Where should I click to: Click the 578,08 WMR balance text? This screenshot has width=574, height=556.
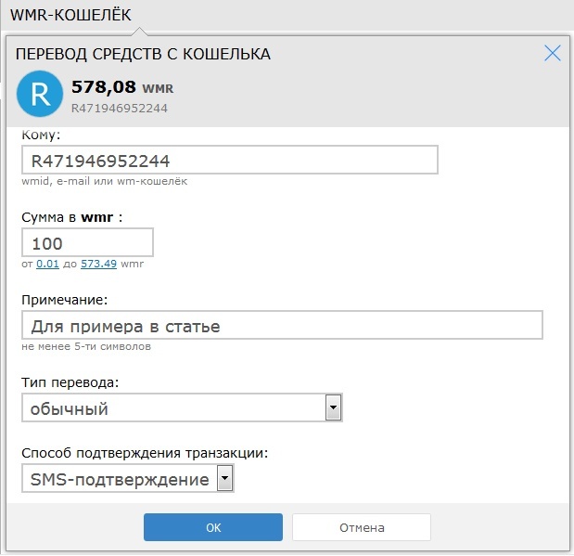pyautogui.click(x=122, y=87)
